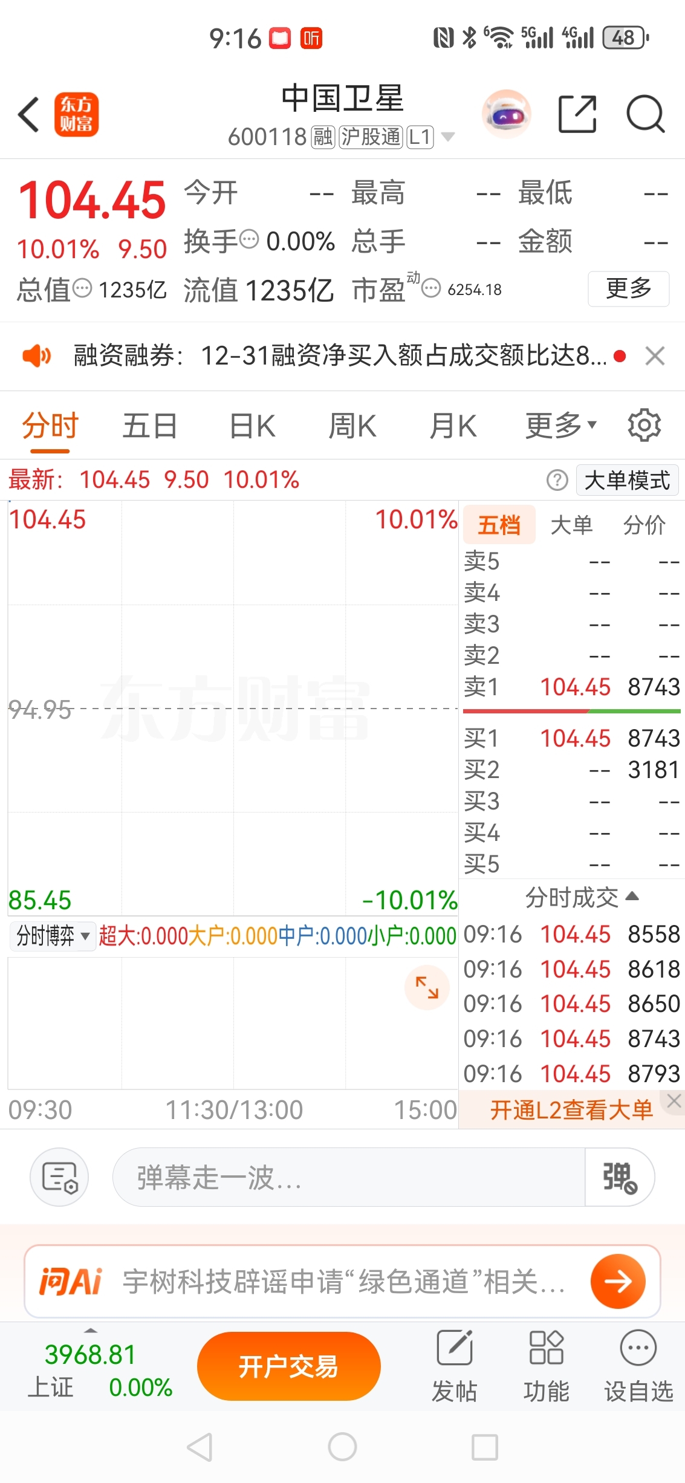Tap the 换手 info icon
Viewport: 685px width, 1483px height.
point(249,239)
